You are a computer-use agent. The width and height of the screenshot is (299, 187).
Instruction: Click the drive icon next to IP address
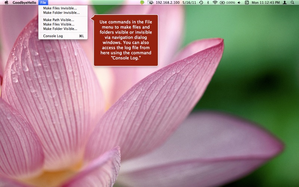tap(150, 3)
